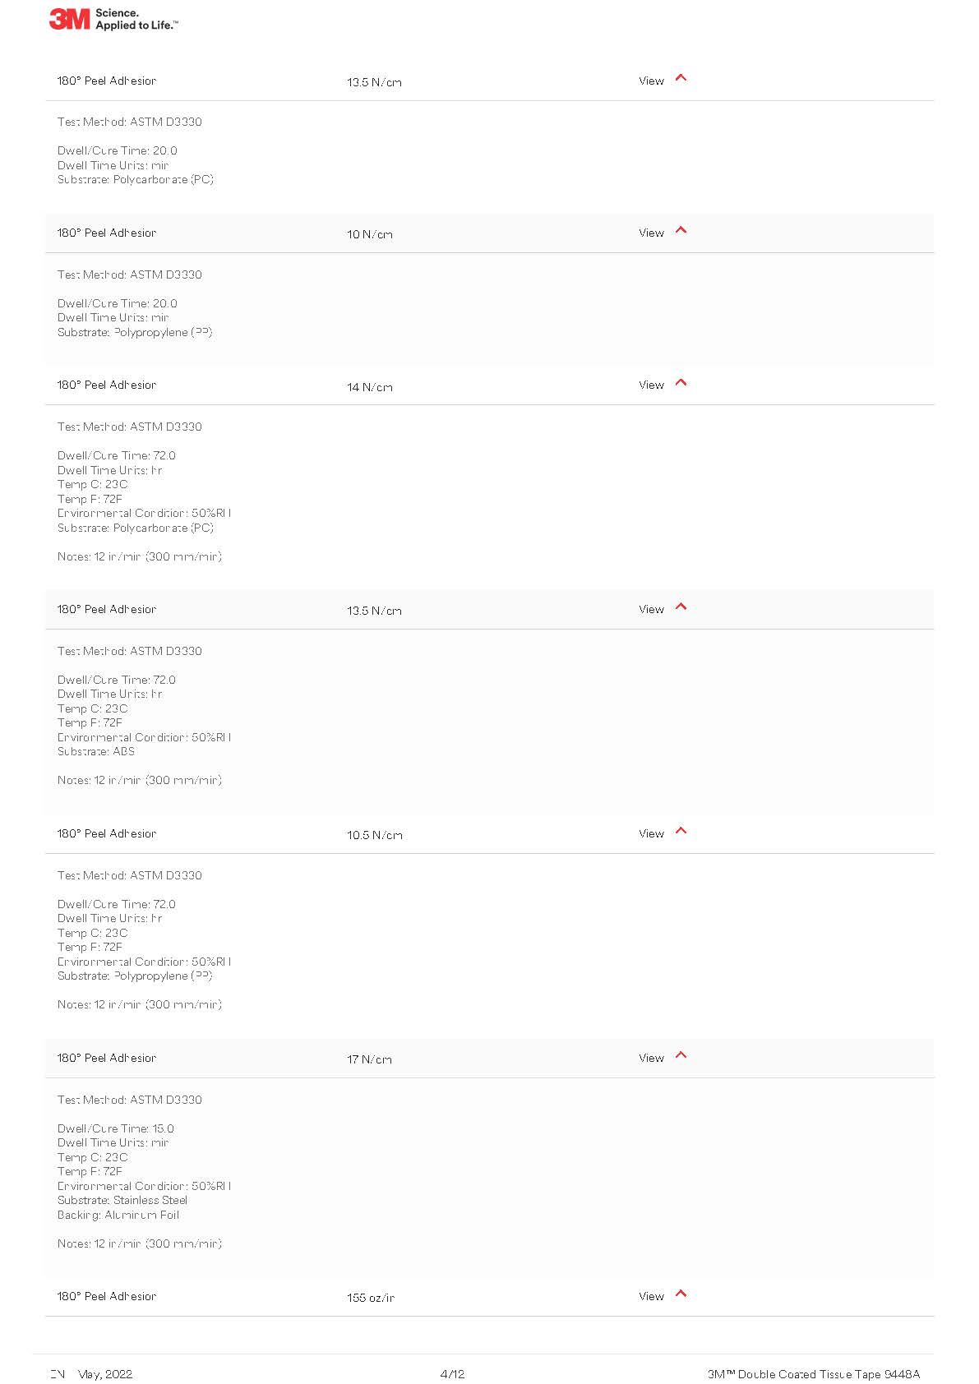Click View on the first 13.5 N/cm row

point(651,81)
